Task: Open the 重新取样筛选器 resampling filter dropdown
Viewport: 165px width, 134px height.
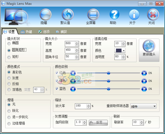Action: point(143,106)
